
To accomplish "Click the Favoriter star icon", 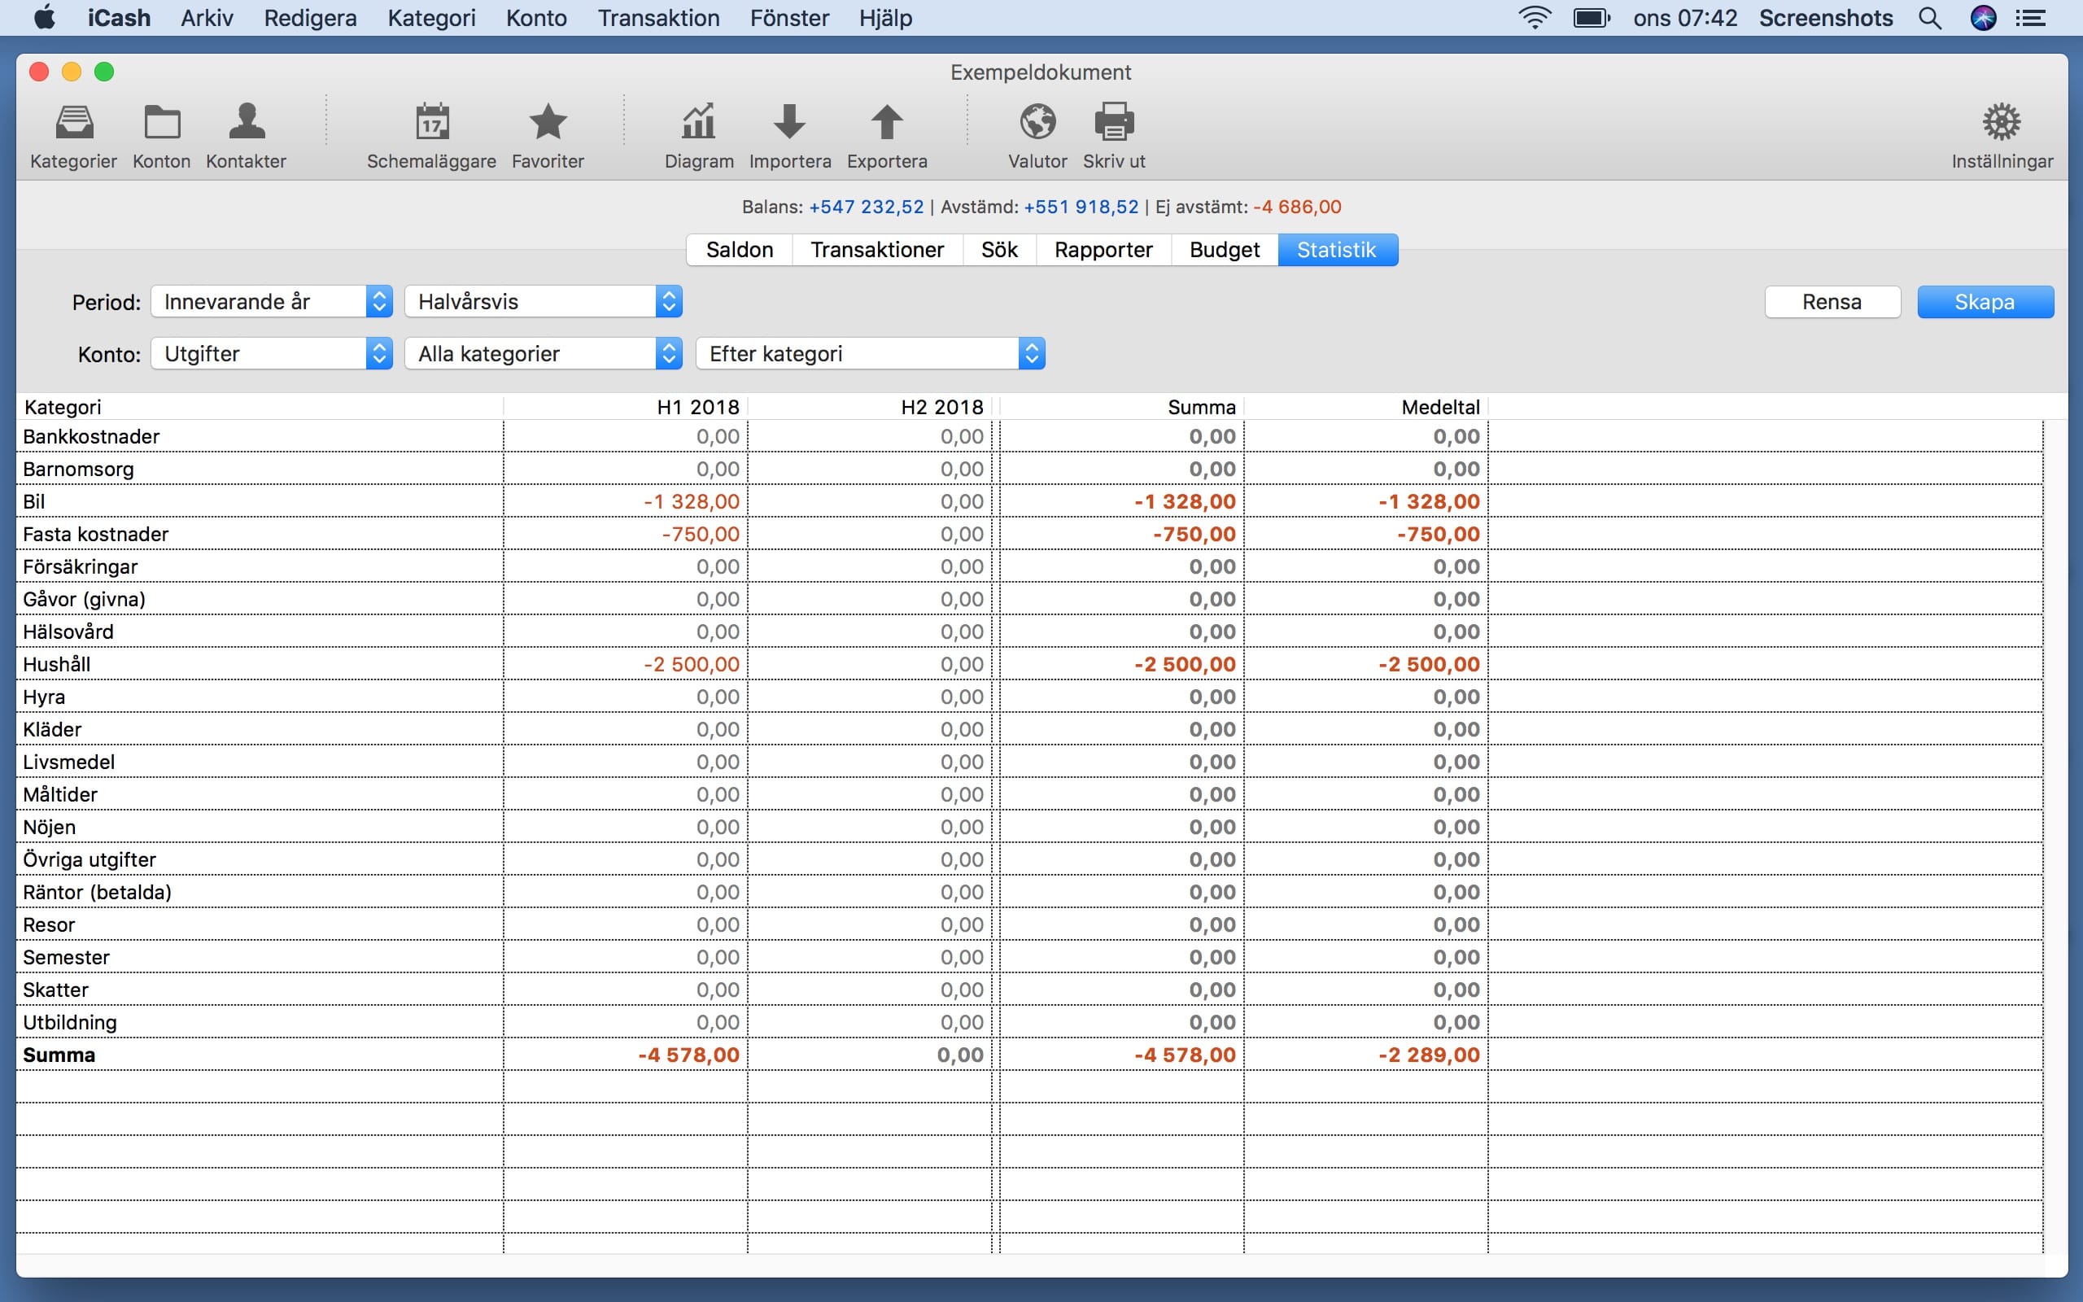I will tap(548, 123).
